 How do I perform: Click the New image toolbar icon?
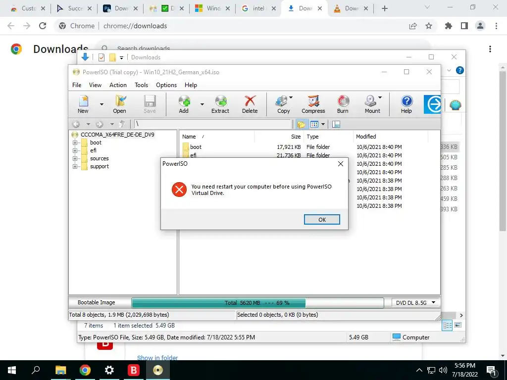[x=83, y=104]
